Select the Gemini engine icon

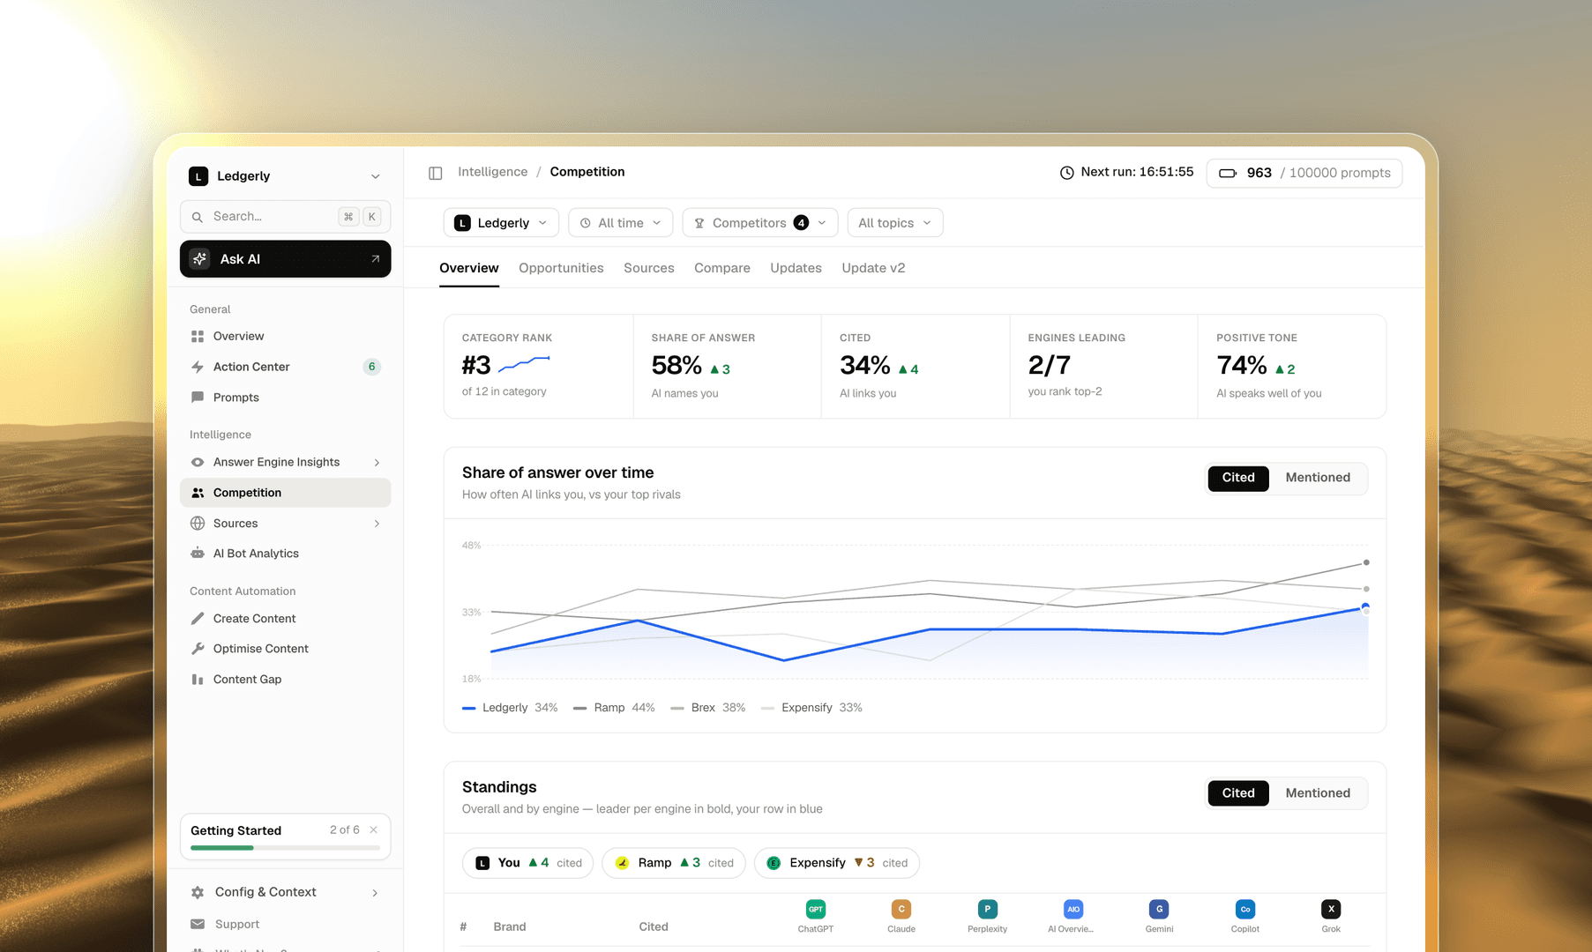pos(1159,909)
